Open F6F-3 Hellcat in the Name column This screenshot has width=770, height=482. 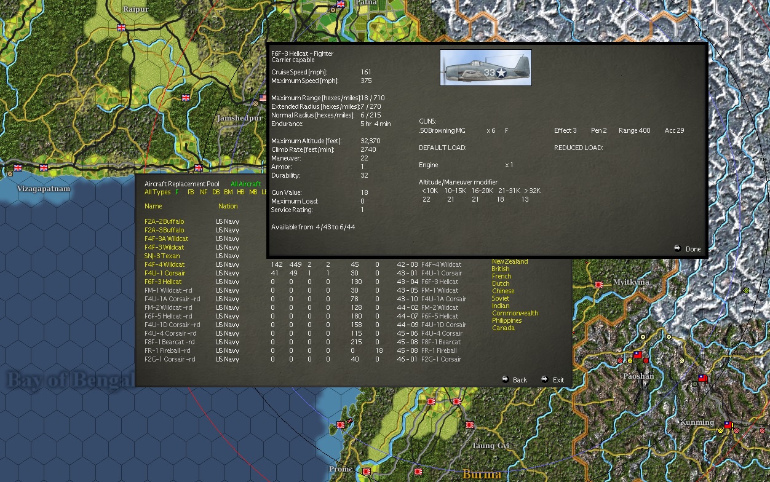click(163, 282)
